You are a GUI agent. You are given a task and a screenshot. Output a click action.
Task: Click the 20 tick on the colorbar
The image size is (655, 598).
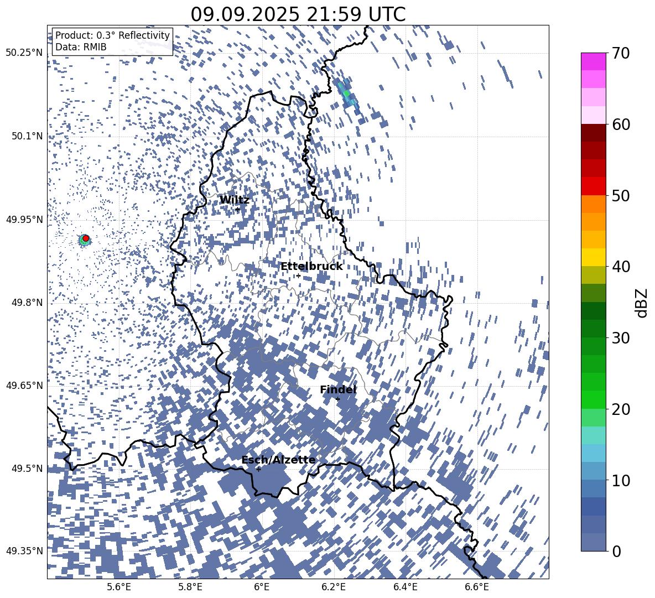(x=621, y=409)
